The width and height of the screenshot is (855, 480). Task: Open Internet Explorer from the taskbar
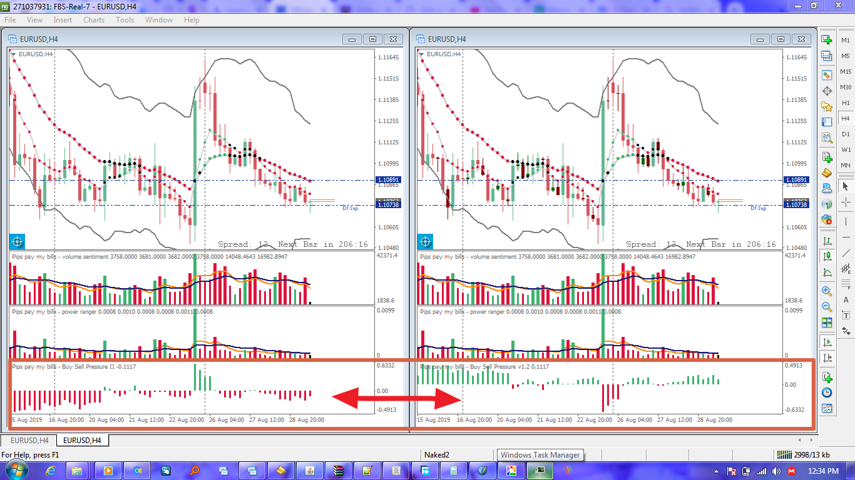(51, 470)
